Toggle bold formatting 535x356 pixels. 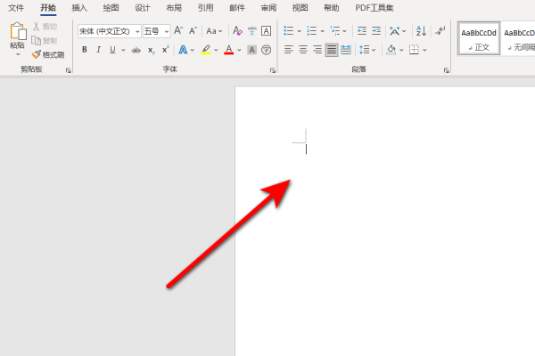(x=85, y=50)
